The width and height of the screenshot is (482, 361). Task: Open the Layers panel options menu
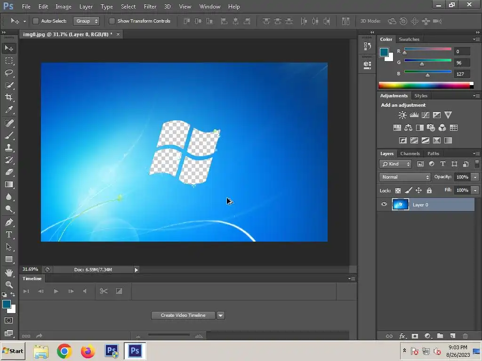tap(476, 153)
